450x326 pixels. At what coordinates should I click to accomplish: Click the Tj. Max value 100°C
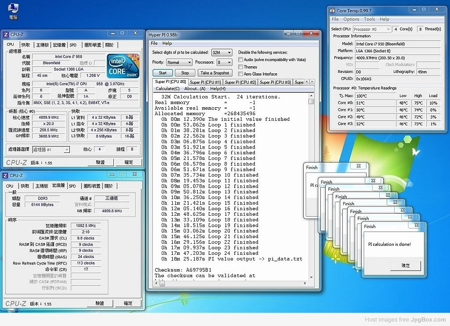375,96
